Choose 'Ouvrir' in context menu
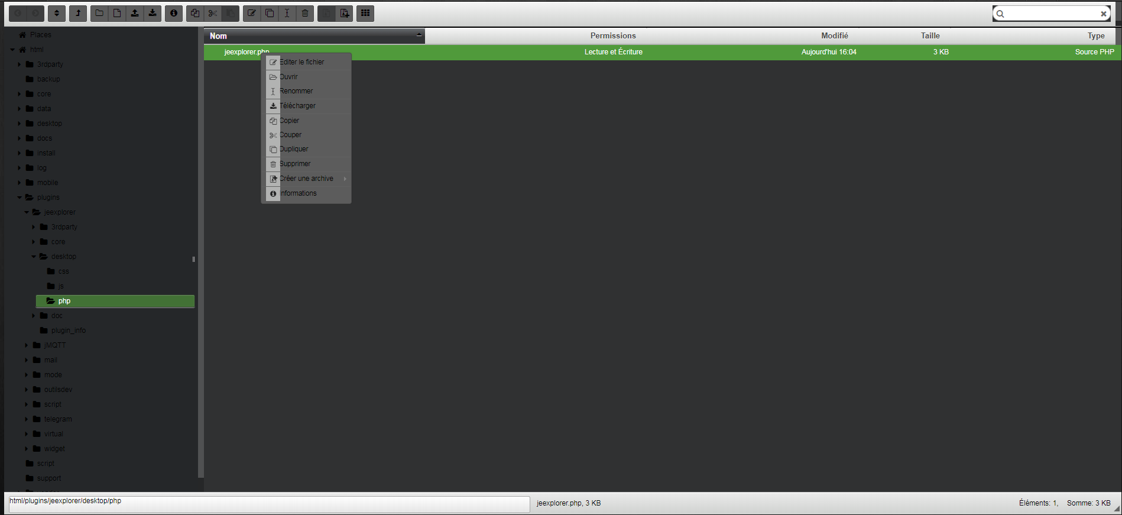The height and width of the screenshot is (515, 1122). [306, 77]
